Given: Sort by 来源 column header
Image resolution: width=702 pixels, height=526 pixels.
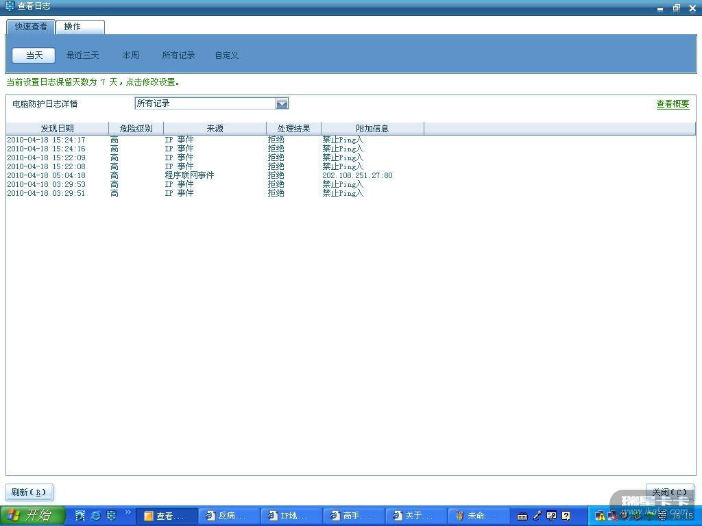Looking at the screenshot, I should (x=215, y=129).
